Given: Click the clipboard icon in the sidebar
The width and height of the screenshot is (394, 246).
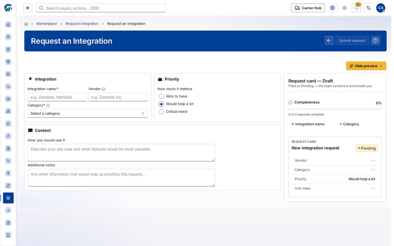Looking at the screenshot, I should point(8,49).
